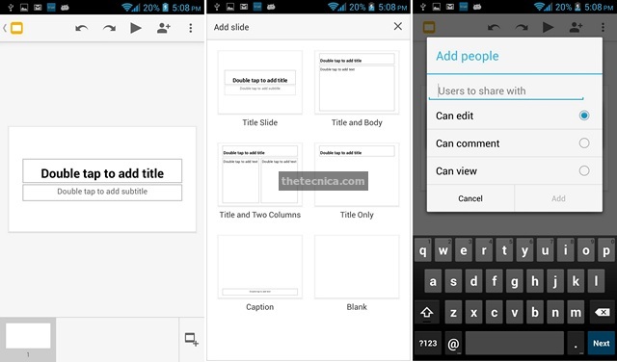Tap the Next key on keyboard
The image size is (617, 362).
[601, 343]
